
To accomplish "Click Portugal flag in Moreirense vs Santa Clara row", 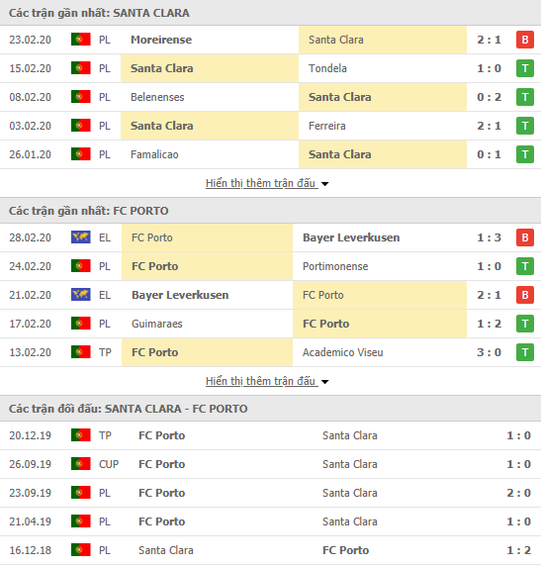I will pyautogui.click(x=80, y=40).
